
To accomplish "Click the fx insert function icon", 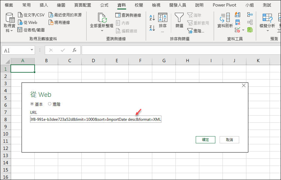I will pos(74,50).
